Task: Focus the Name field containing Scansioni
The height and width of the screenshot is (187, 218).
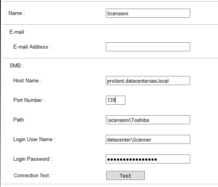Action: click(148, 13)
